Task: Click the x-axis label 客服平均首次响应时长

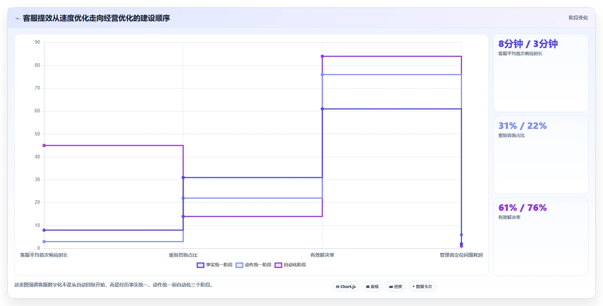Action: [44, 255]
